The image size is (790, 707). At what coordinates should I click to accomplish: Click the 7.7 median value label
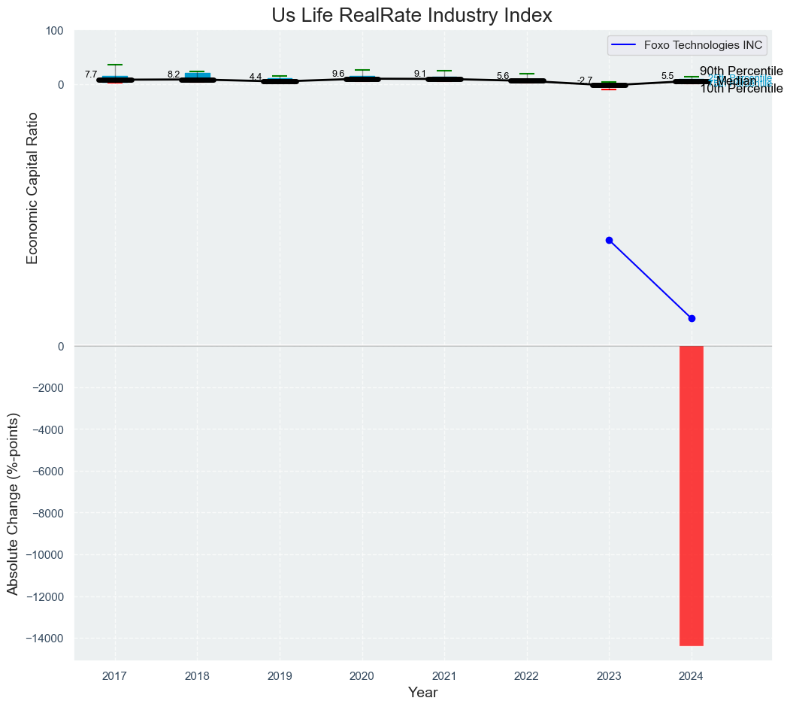tap(91, 74)
